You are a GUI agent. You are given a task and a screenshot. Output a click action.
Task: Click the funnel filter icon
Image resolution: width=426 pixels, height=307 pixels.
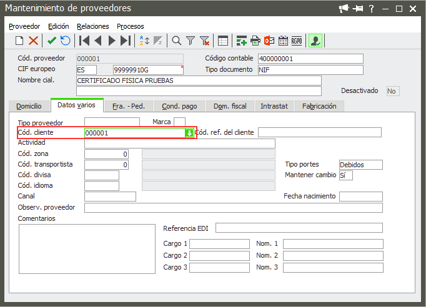tap(191, 41)
